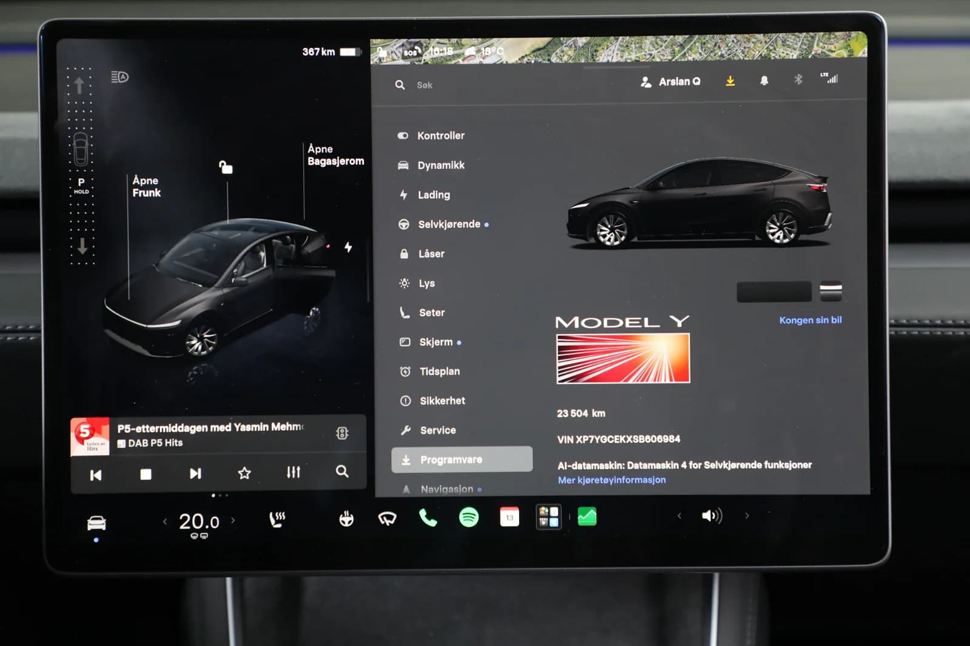Toggle seat heater icon
This screenshot has width=970, height=646.
click(x=277, y=519)
